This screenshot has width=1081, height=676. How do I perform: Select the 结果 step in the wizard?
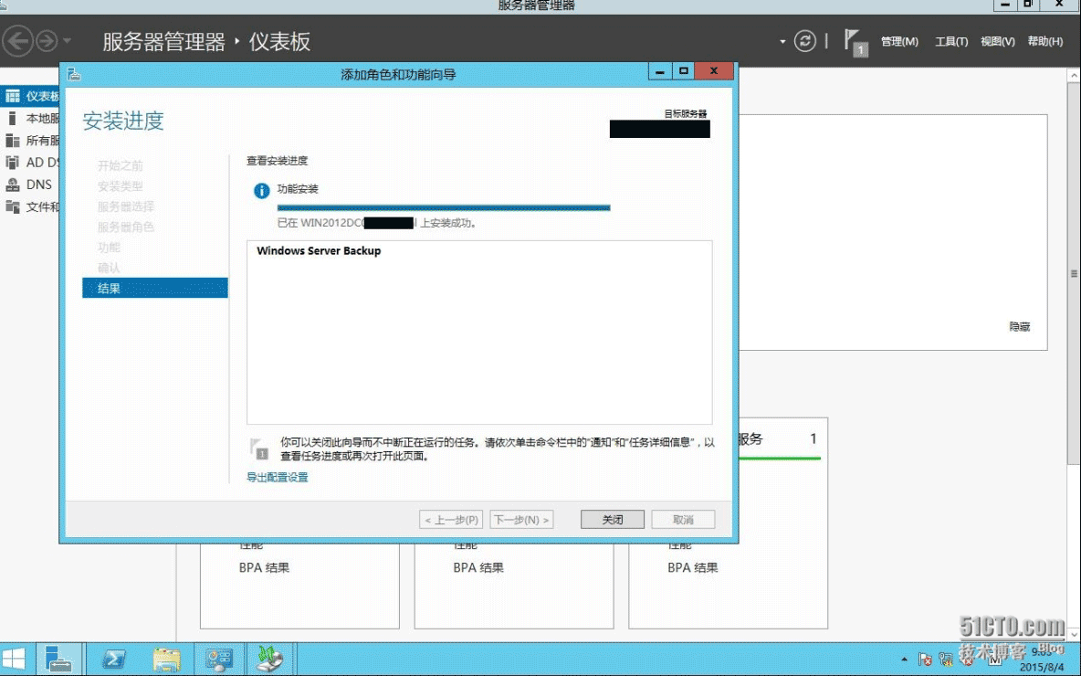tap(154, 289)
